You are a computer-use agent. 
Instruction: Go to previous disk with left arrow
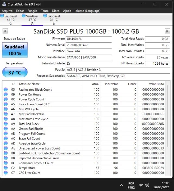(5, 31)
